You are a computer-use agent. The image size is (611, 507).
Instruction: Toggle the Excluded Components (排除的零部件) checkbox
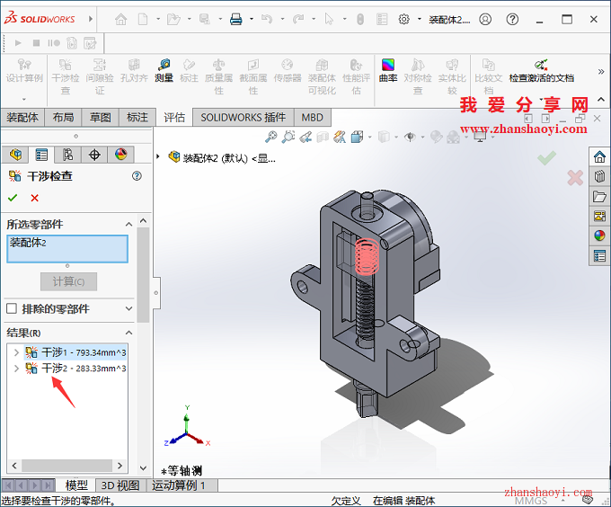[12, 308]
